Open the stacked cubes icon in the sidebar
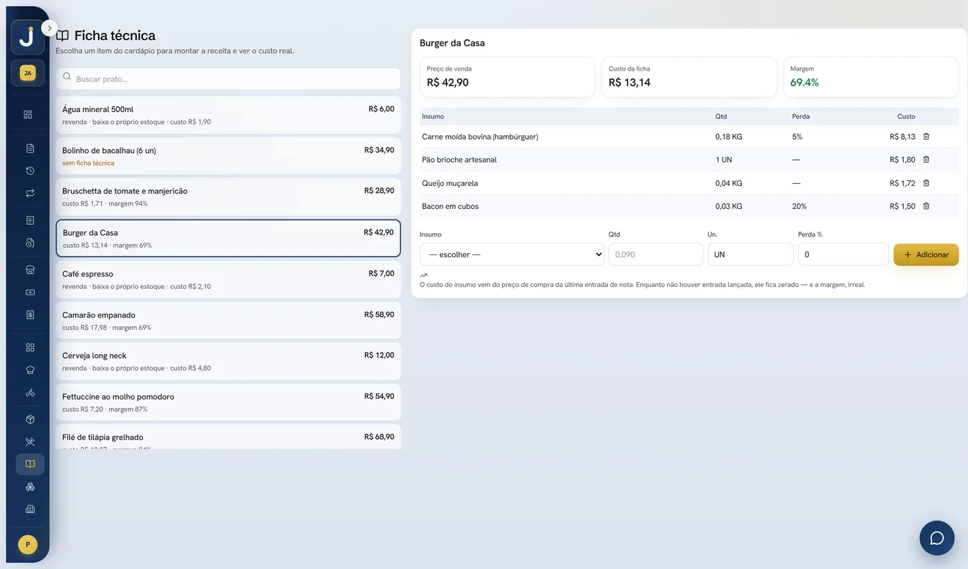The height and width of the screenshot is (569, 968). pos(30,487)
